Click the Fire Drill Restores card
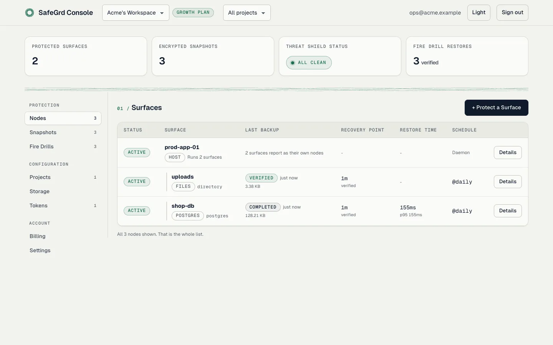 tap(467, 56)
